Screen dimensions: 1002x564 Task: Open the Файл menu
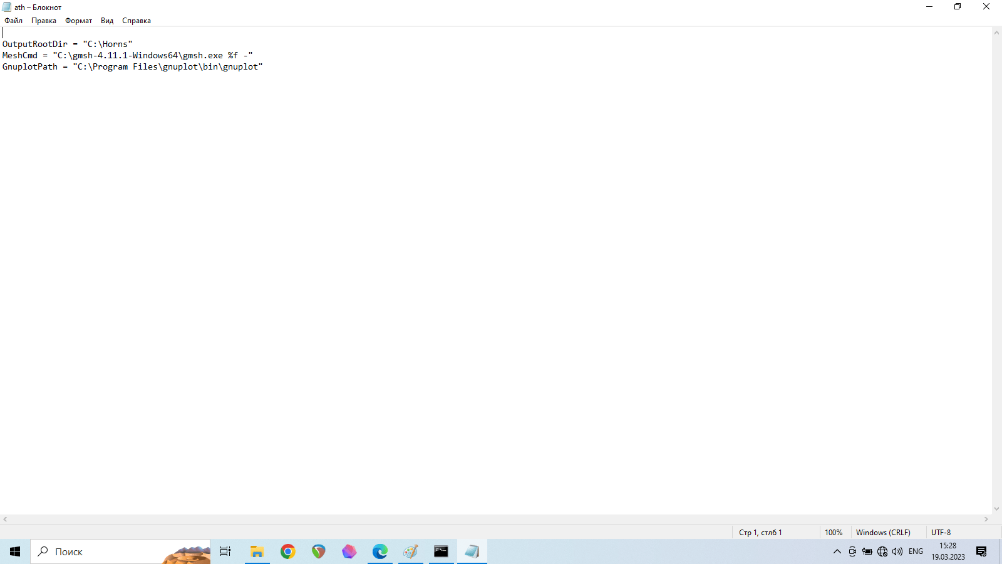coord(13,21)
